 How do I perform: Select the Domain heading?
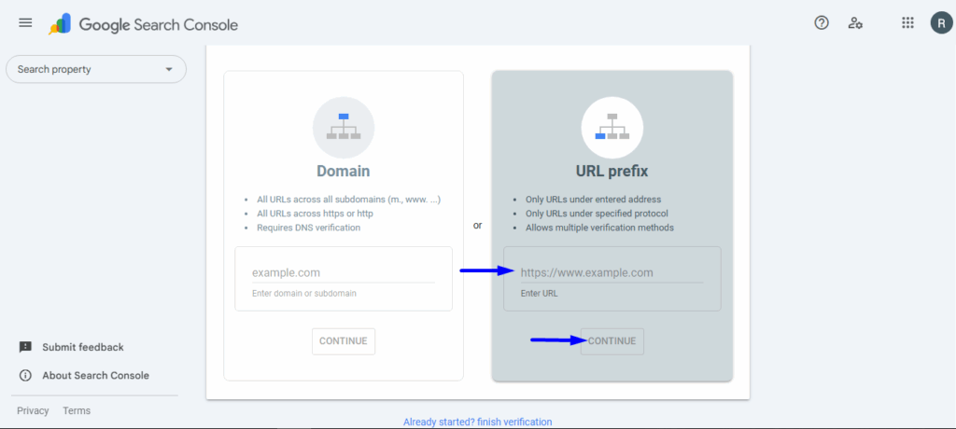(344, 172)
